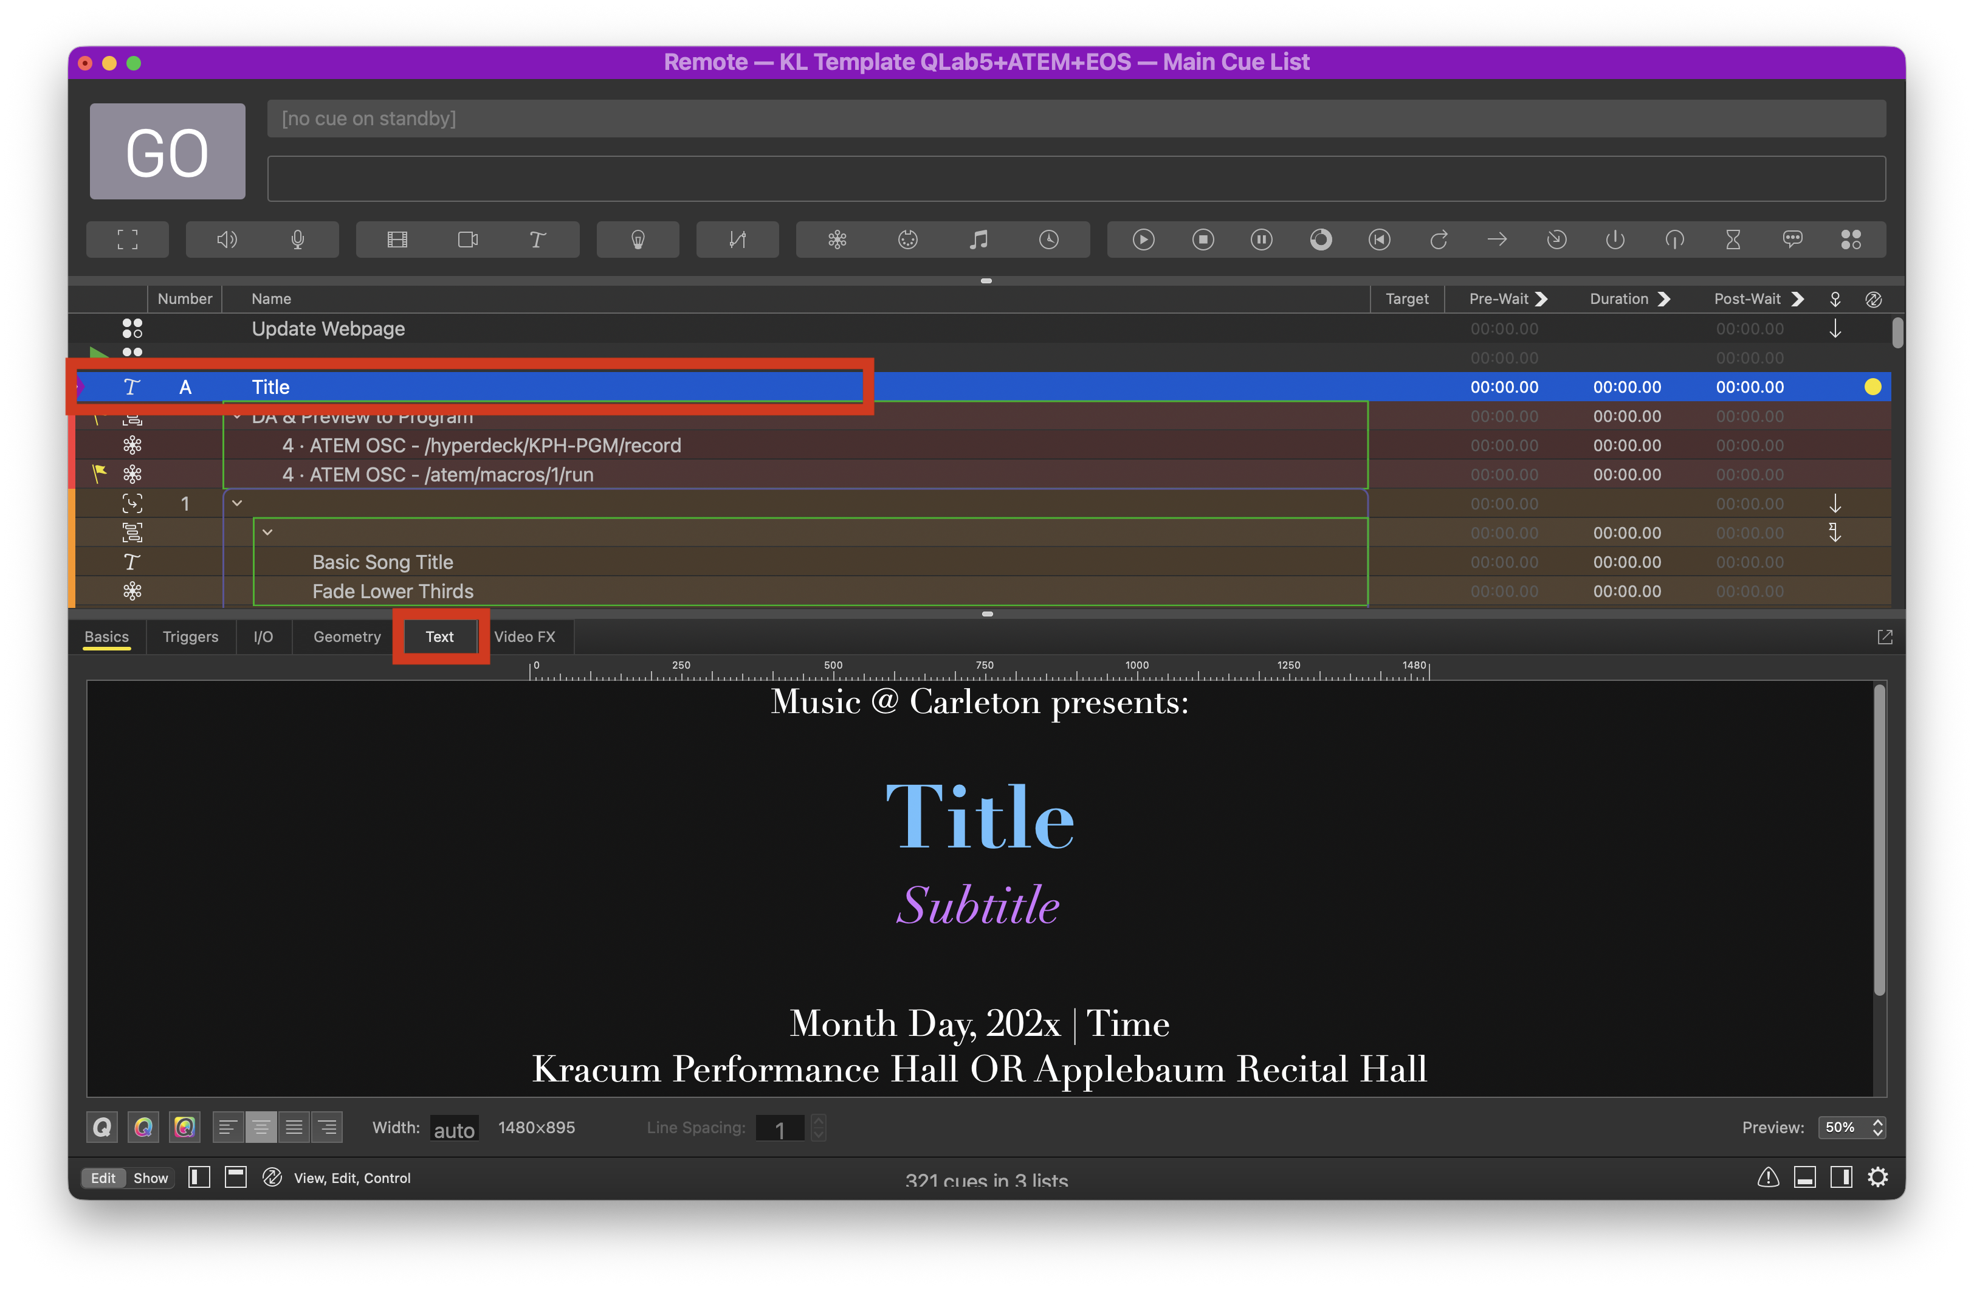Click the Width auto input field

[x=453, y=1128]
